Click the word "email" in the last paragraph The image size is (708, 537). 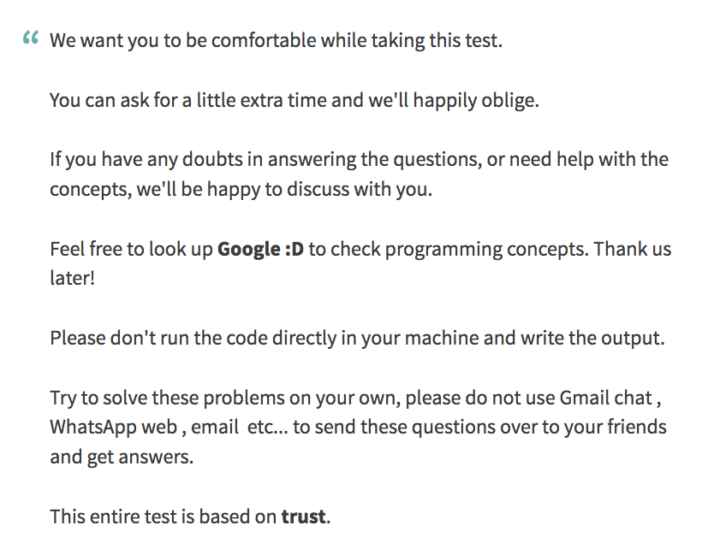(214, 427)
